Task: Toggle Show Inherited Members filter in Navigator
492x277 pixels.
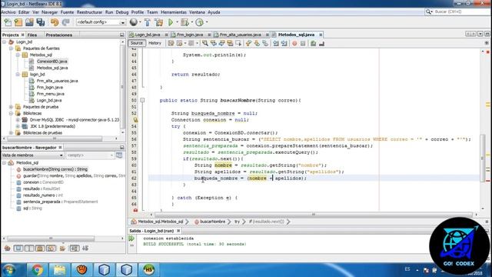Action: point(8,249)
